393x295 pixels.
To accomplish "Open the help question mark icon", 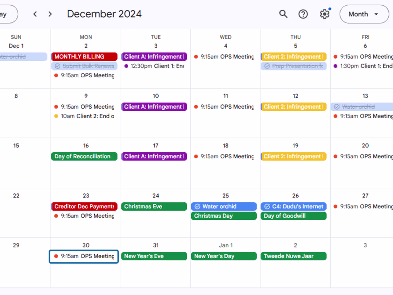I will pyautogui.click(x=303, y=14).
